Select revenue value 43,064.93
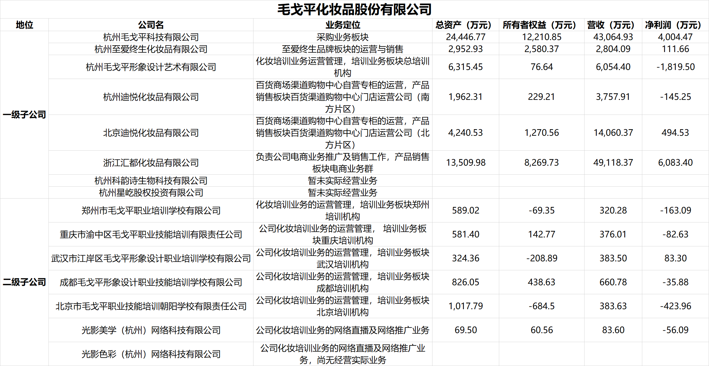 click(613, 37)
